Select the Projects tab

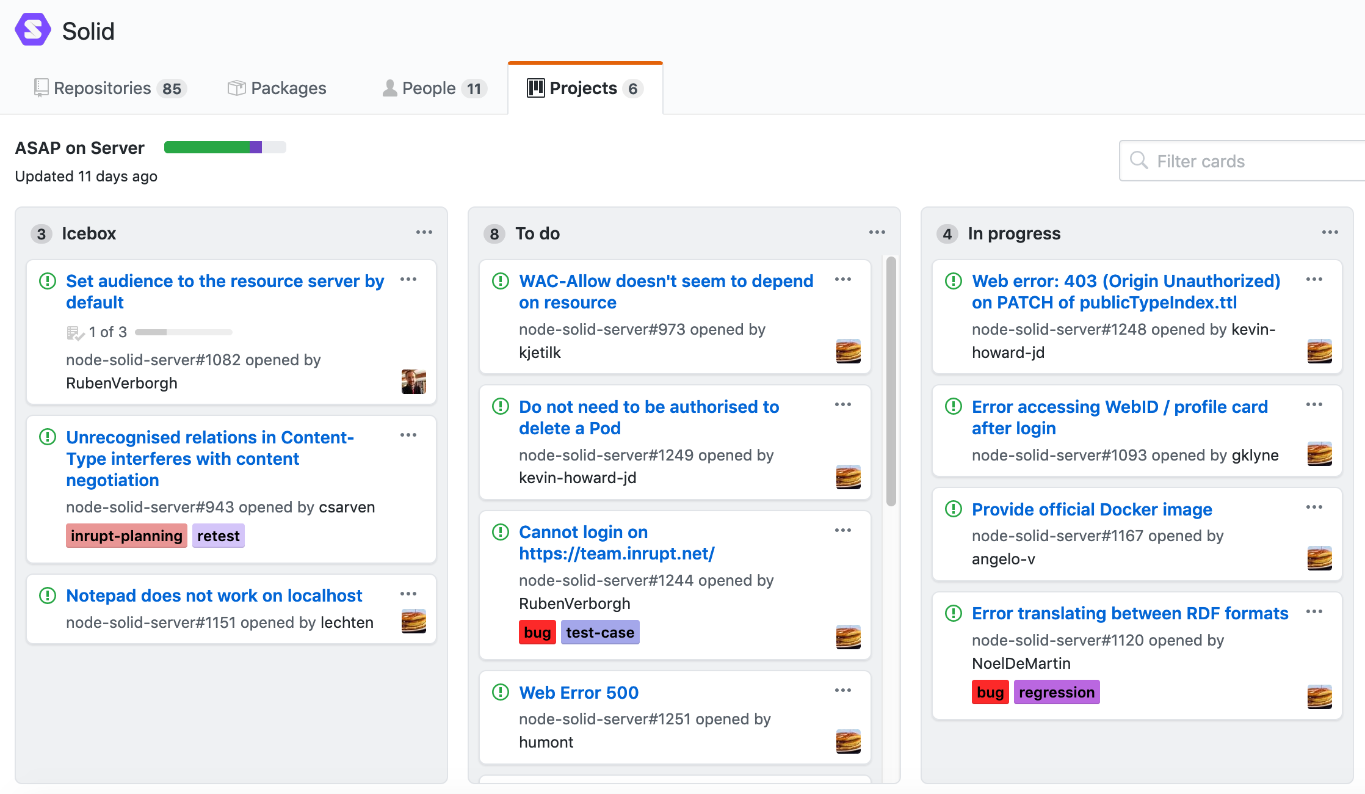[585, 88]
